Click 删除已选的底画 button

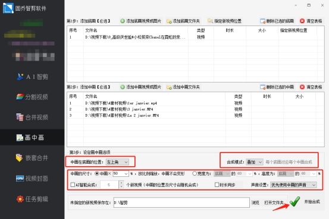[277, 21]
